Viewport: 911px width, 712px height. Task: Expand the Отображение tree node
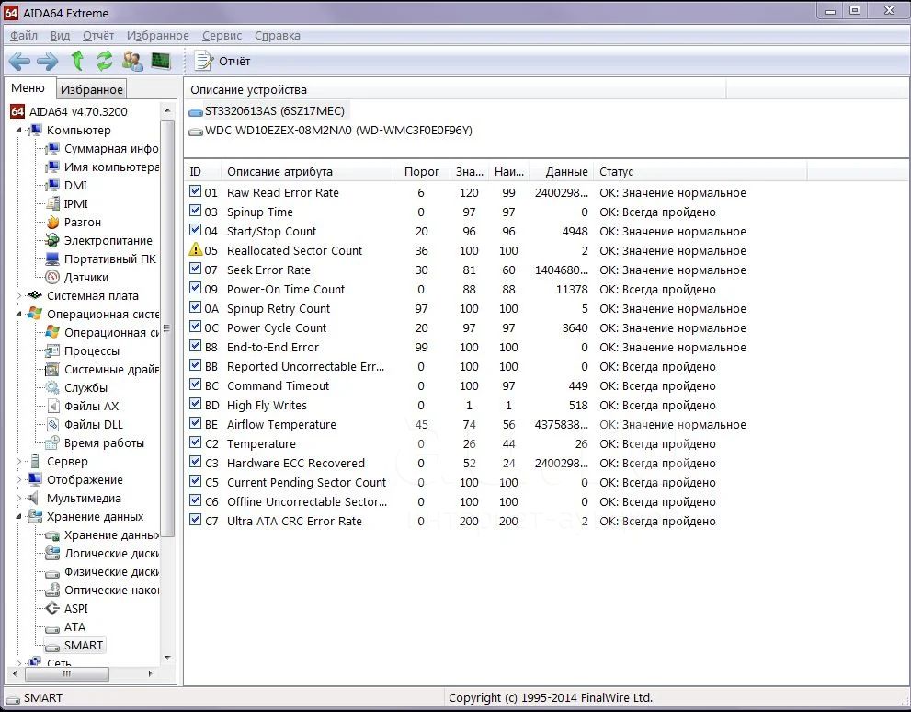pyautogui.click(x=18, y=480)
